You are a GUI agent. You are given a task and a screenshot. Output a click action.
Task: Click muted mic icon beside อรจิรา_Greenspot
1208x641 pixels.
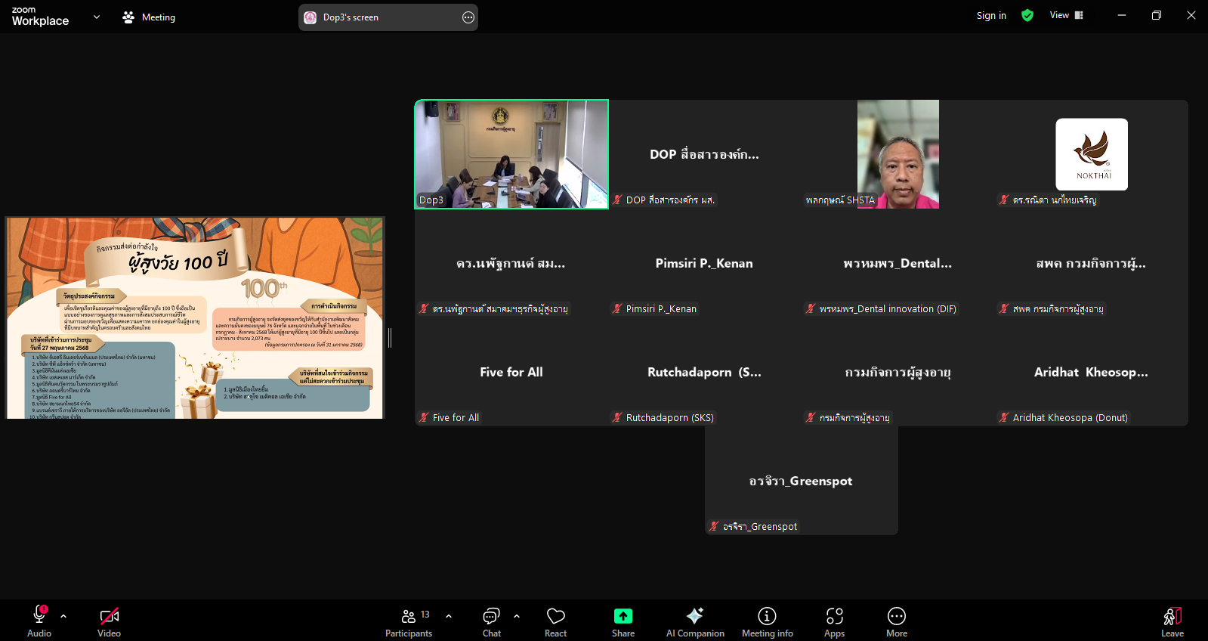click(715, 526)
